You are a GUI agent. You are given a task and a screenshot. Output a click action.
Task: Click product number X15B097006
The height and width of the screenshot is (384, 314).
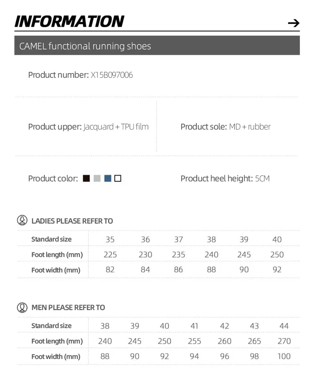pyautogui.click(x=112, y=75)
